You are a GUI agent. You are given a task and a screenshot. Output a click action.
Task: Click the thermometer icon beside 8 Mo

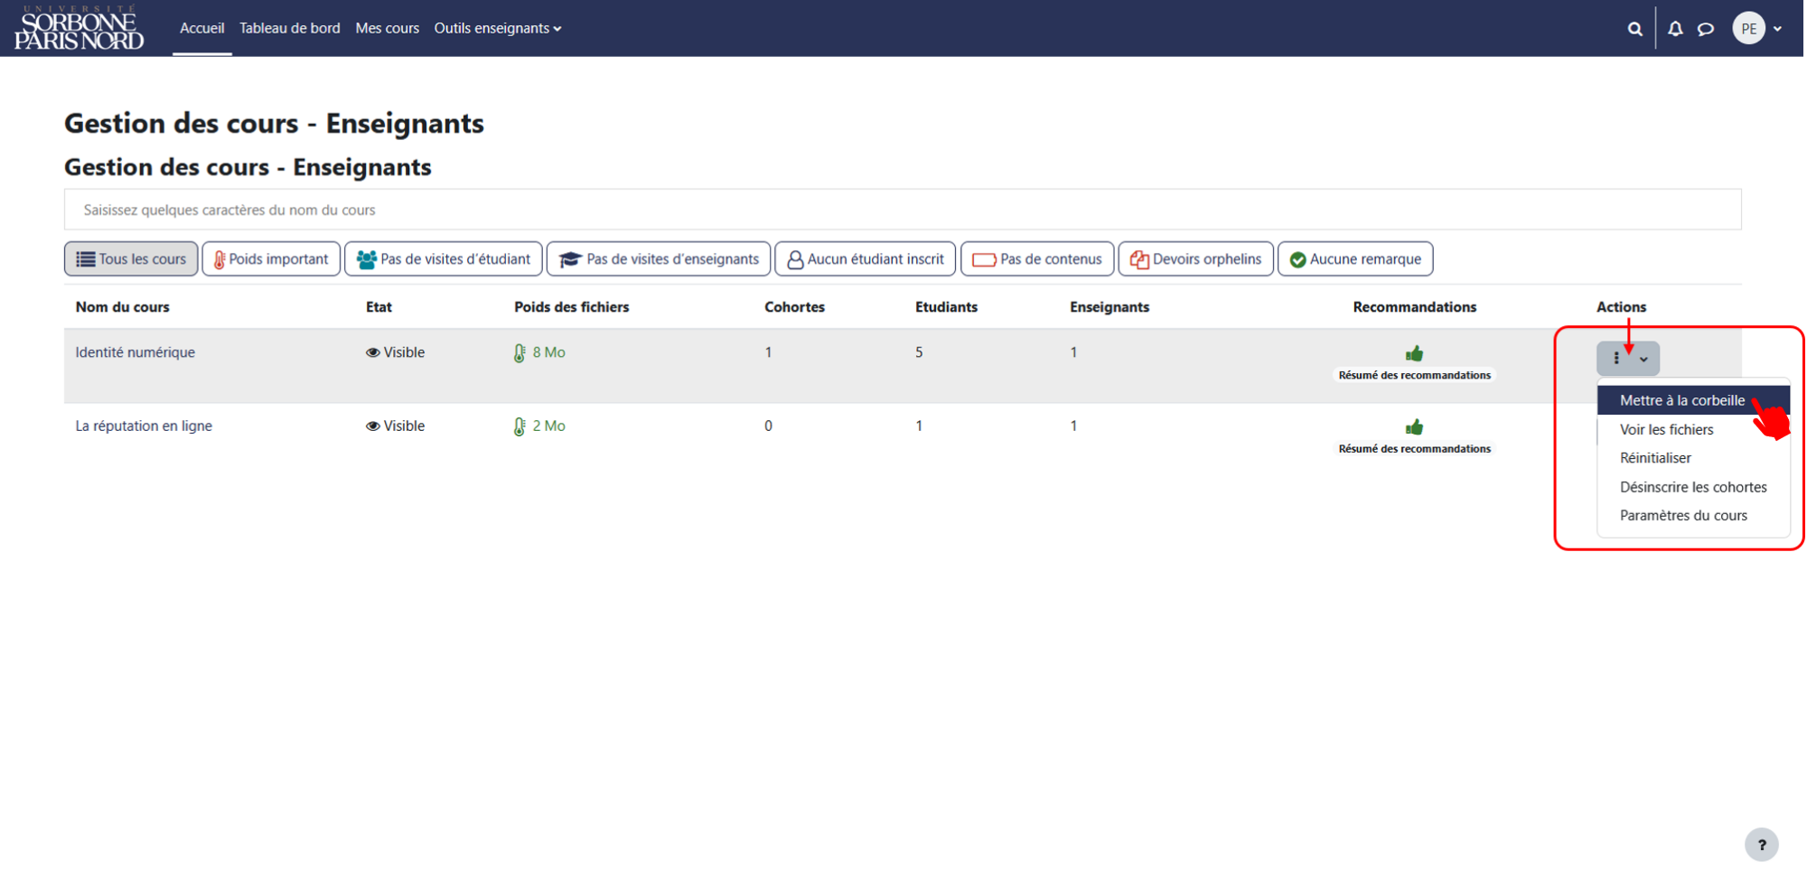pos(520,353)
